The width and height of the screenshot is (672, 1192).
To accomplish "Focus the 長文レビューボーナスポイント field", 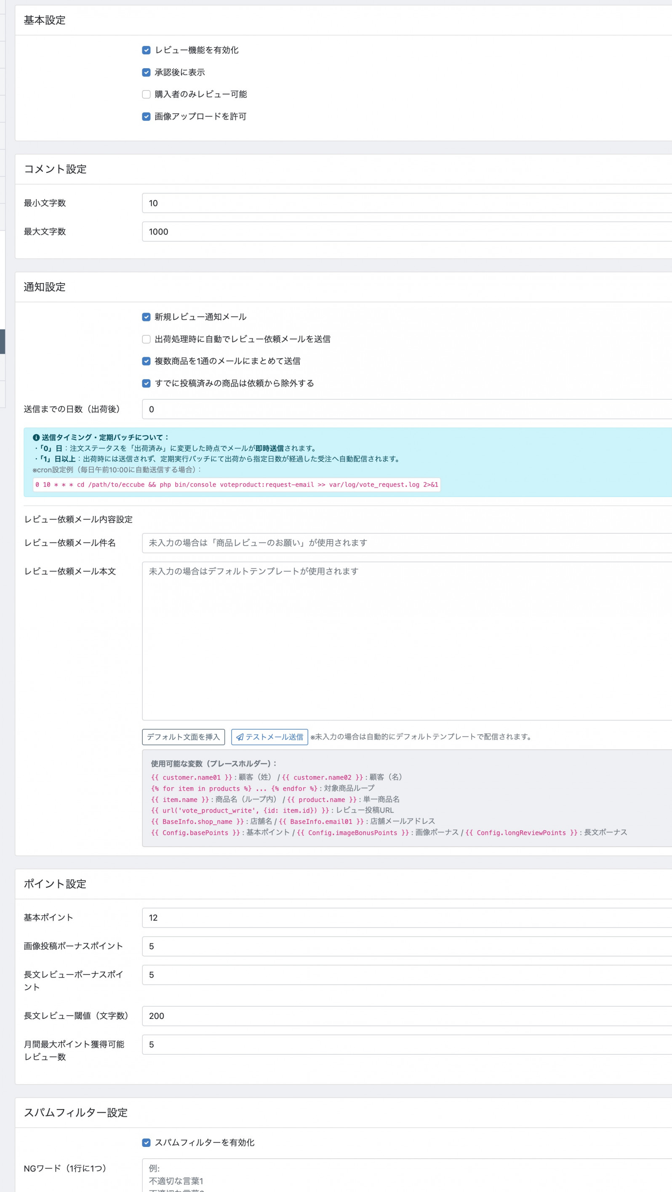I will (x=407, y=975).
